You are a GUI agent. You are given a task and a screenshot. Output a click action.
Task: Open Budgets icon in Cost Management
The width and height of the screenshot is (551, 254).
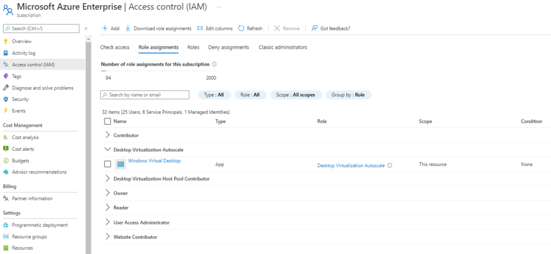(6, 161)
